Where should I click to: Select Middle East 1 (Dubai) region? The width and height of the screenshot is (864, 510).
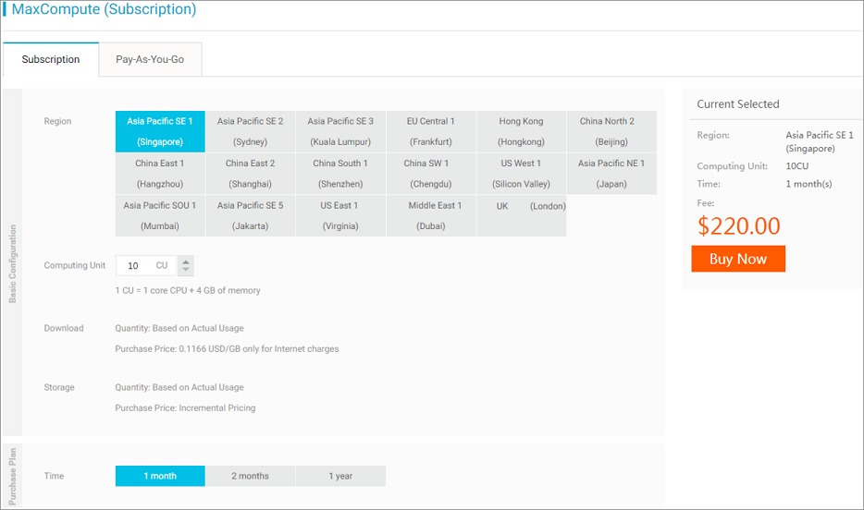431,215
